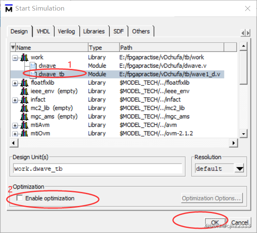Image resolution: width=257 pixels, height=233 pixels.
Task: Select the dwave_tb module row
Action: click(x=117, y=74)
